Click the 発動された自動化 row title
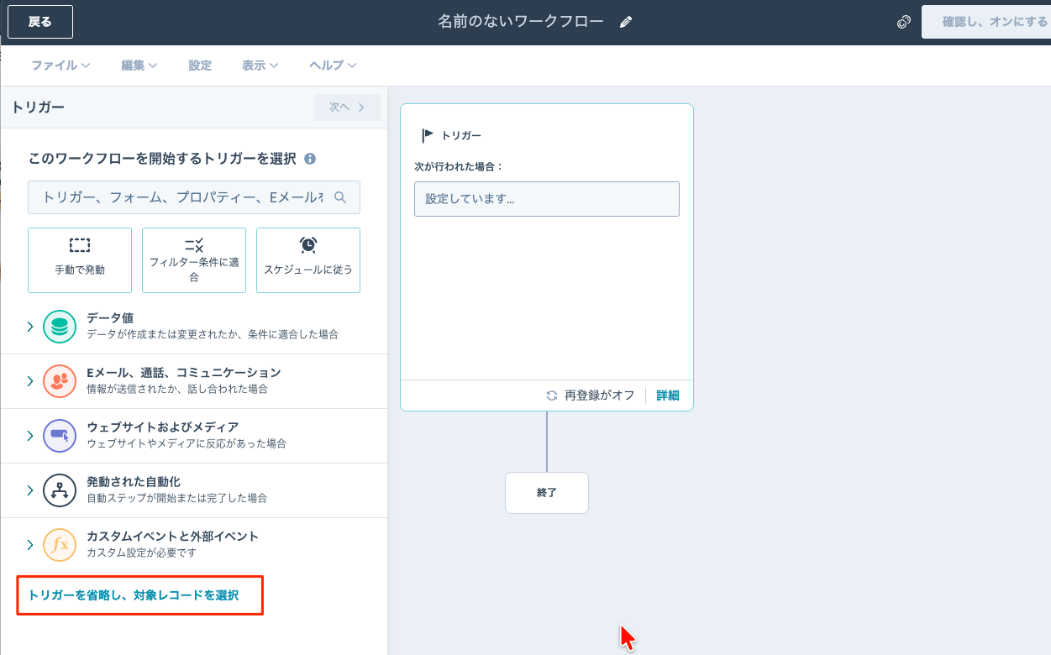Viewport: 1051px width, 655px height. (134, 482)
